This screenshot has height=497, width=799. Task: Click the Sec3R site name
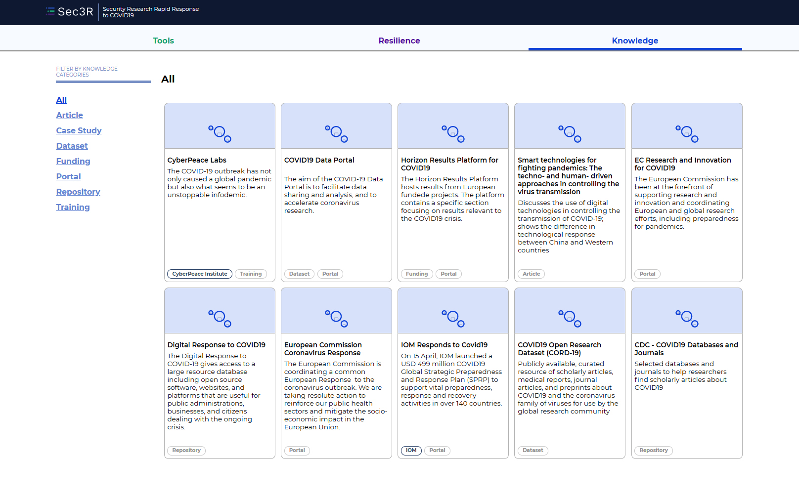(x=75, y=11)
